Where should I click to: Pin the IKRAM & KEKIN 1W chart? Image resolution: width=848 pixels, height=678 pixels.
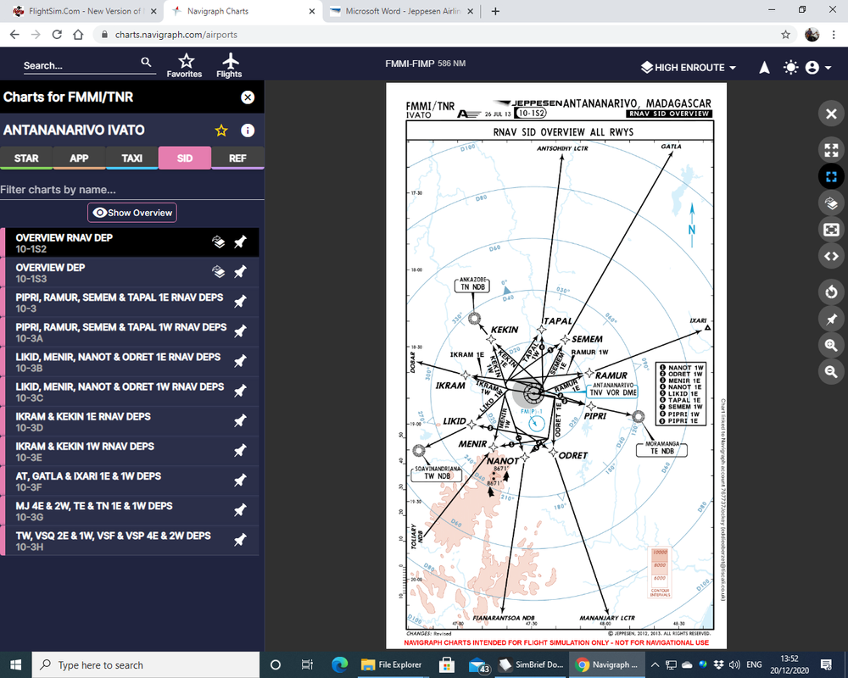pos(240,450)
